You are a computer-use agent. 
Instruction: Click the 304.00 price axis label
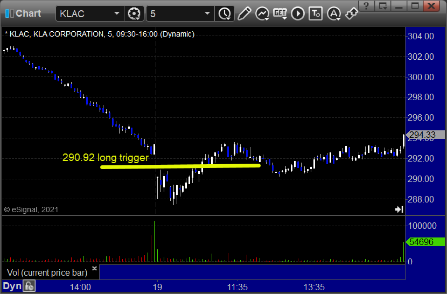(x=421, y=36)
